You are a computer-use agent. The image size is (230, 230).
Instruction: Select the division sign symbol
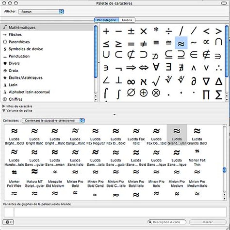click(x=169, y=31)
